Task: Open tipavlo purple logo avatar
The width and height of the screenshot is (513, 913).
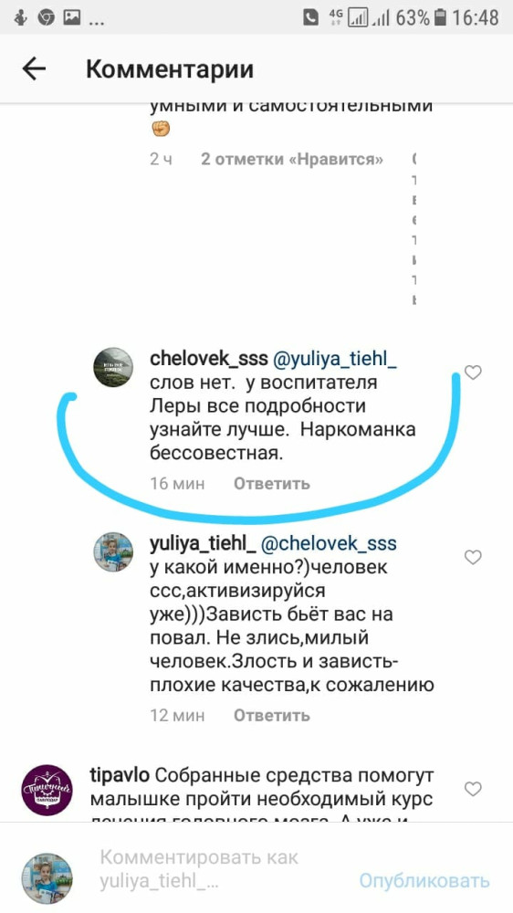Action: pyautogui.click(x=47, y=790)
